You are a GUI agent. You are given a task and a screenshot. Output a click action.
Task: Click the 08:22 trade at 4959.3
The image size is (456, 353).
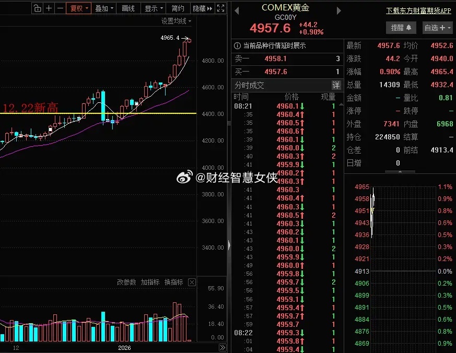click(x=287, y=333)
